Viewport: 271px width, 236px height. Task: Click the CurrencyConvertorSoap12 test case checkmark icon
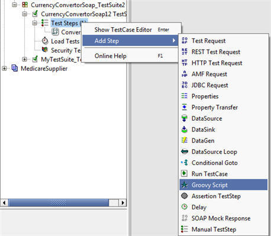coord(35,14)
